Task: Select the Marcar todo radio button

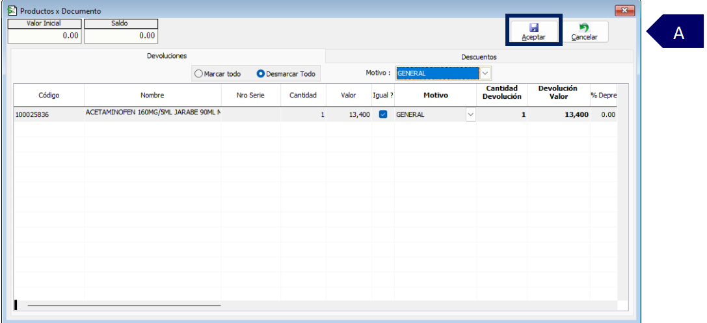Action: coord(198,73)
